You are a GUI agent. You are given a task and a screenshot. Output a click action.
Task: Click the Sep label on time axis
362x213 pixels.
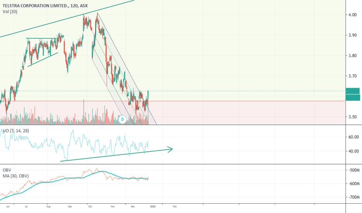(x=70, y=206)
